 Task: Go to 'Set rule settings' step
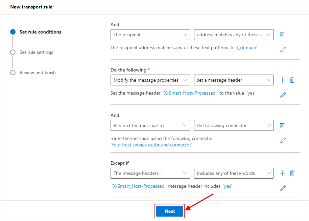tap(36, 52)
